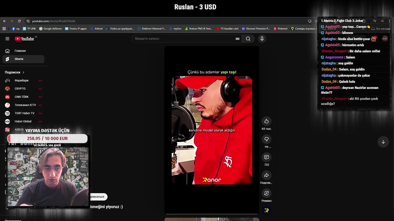Click the ARB24 channel avatar icon
The image size is (394, 221).
[x=7, y=130]
